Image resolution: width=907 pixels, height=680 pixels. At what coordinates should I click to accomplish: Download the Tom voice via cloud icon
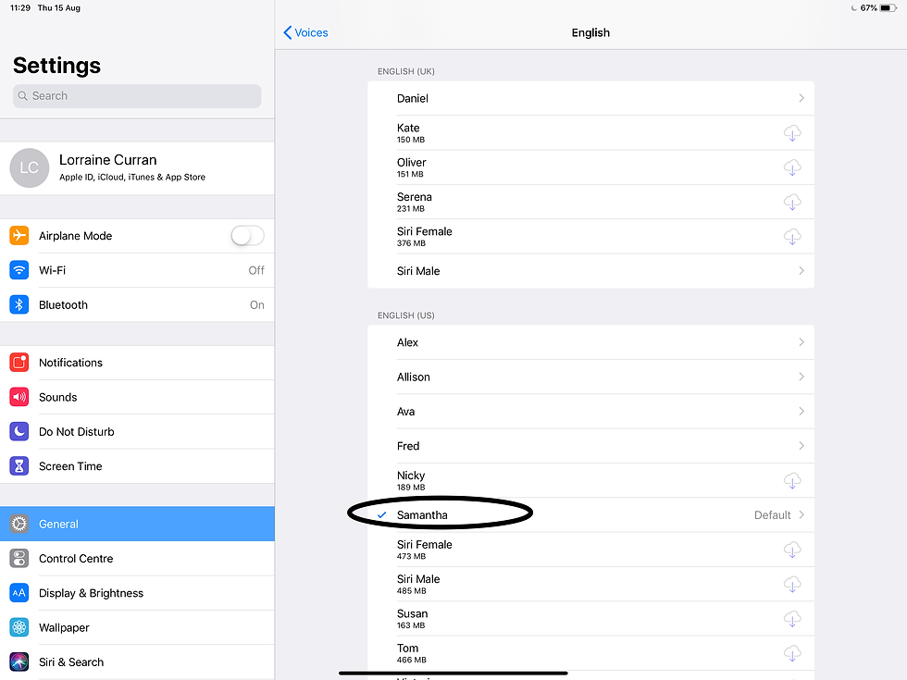point(792,654)
